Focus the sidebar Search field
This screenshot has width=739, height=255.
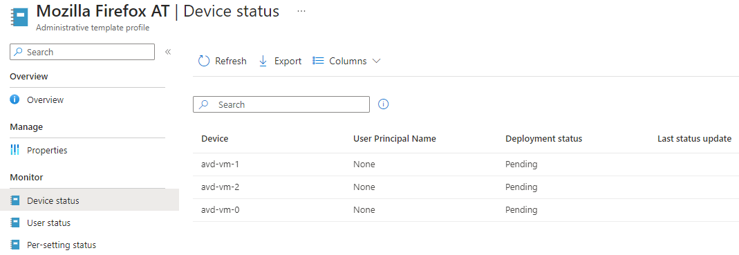point(82,52)
